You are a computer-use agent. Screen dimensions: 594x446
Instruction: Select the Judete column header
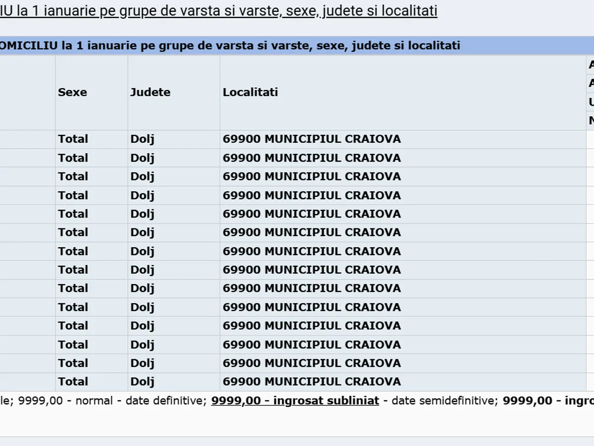pyautogui.click(x=150, y=92)
